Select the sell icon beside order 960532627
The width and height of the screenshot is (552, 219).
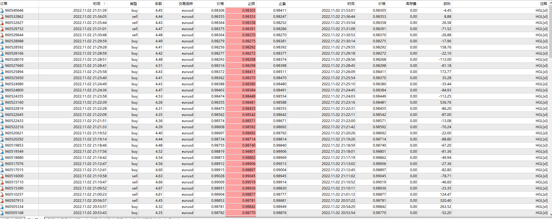pos(2,23)
